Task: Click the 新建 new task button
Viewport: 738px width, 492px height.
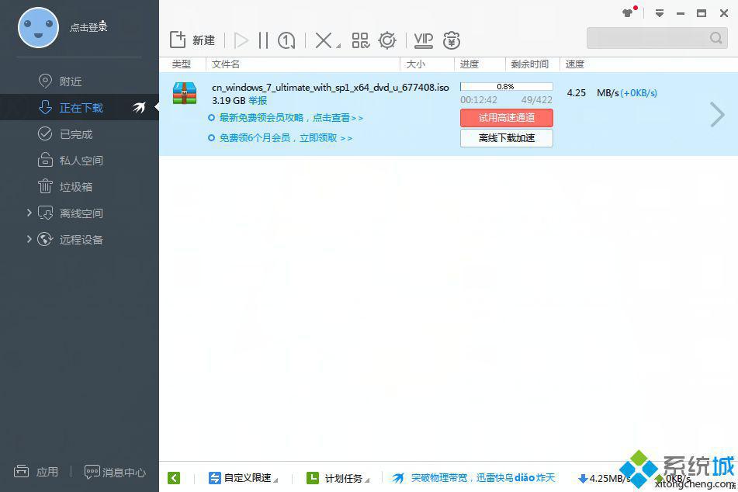Action: click(192, 40)
